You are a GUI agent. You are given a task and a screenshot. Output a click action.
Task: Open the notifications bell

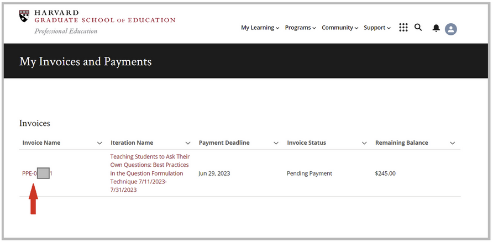point(436,28)
